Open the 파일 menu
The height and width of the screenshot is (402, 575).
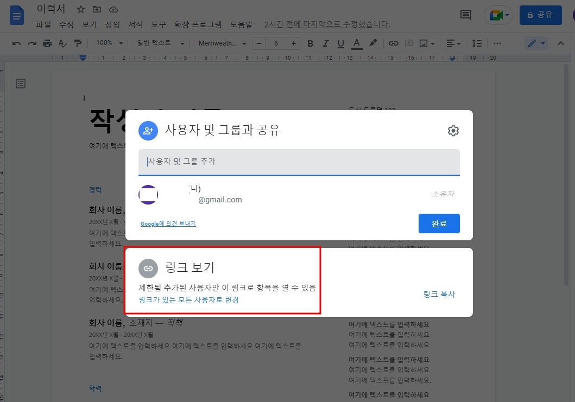[x=43, y=24]
